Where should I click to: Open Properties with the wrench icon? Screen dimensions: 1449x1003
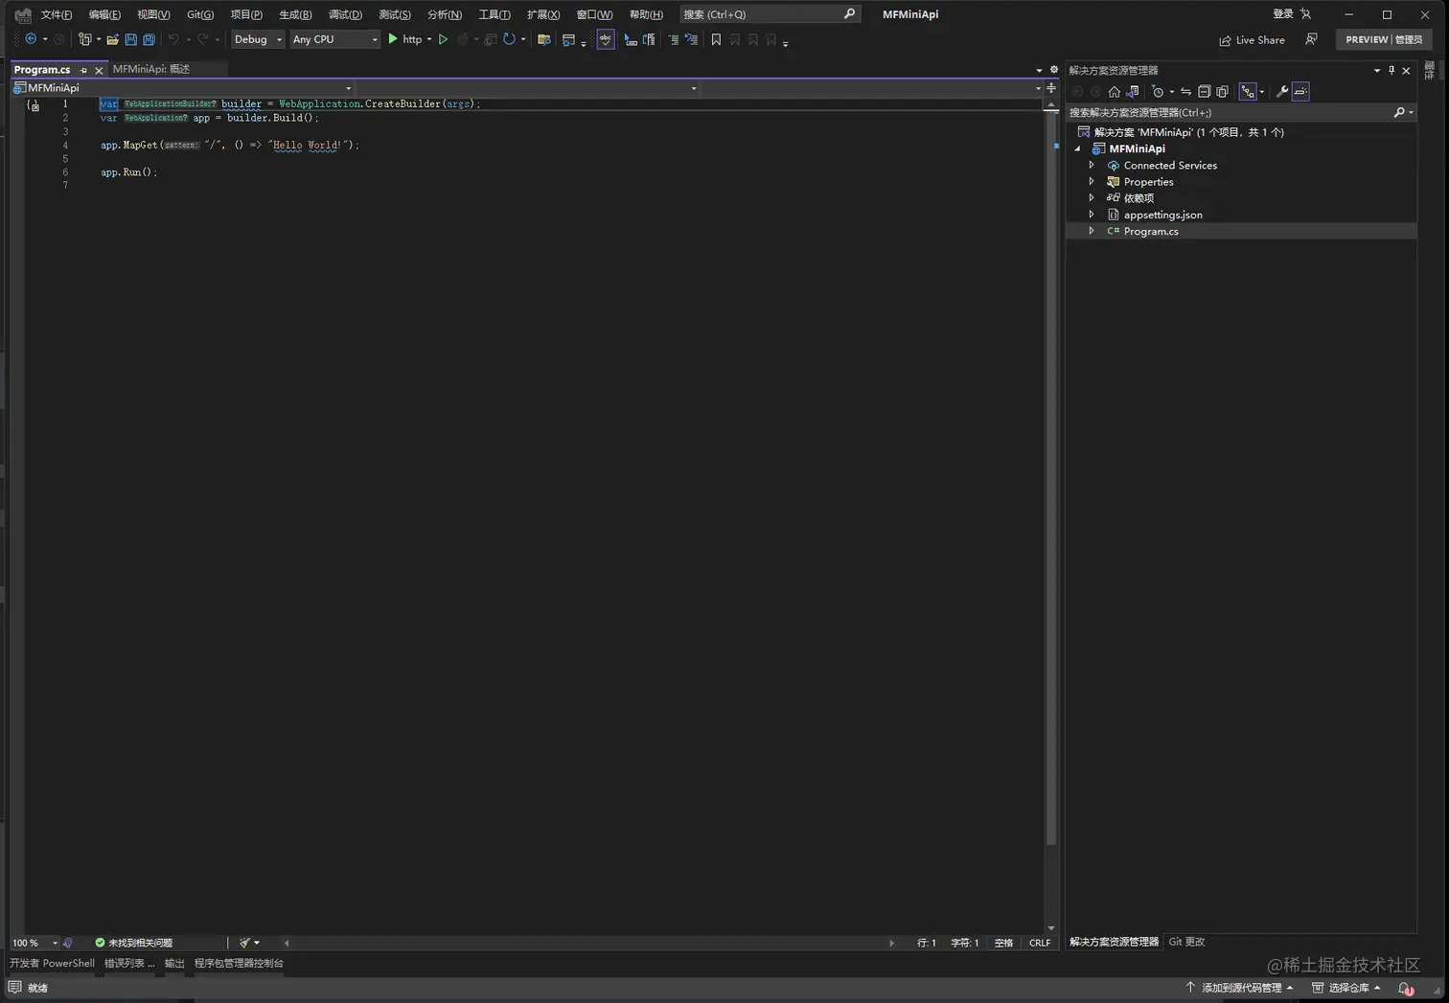pyautogui.click(x=1282, y=92)
